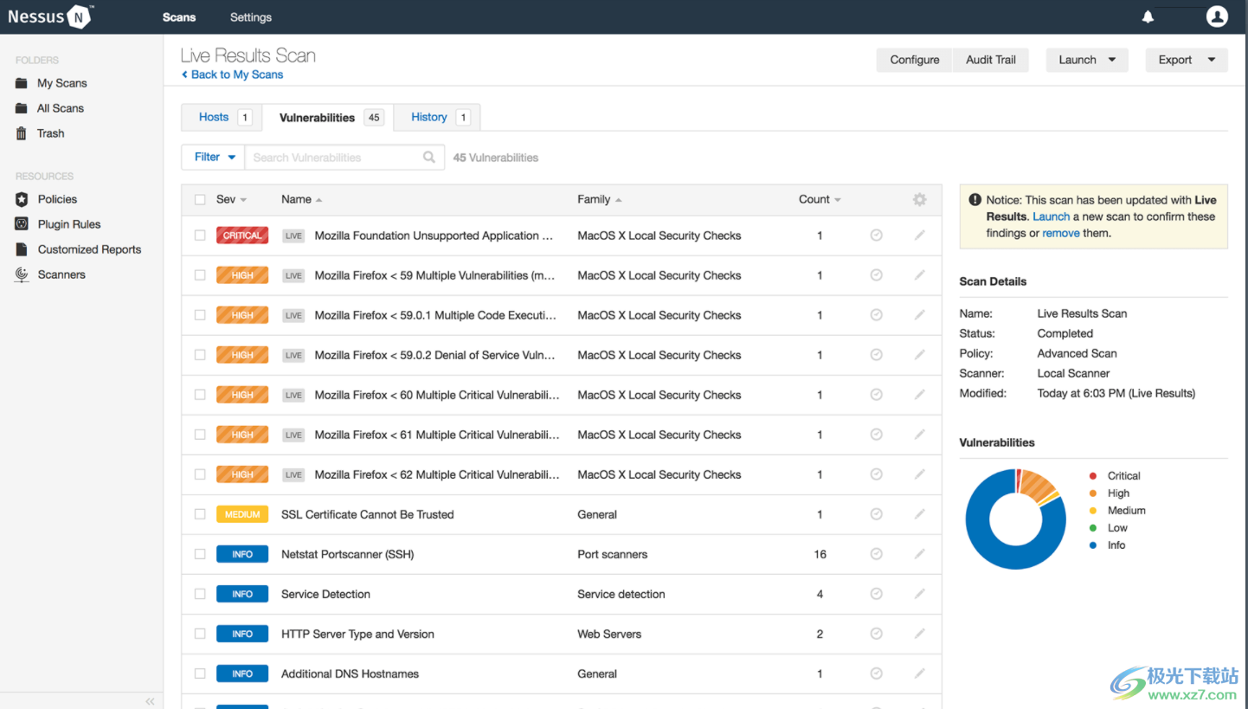Viewport: 1248px width, 709px height.
Task: Click the blue Info segment of donut chart
Action: (x=987, y=545)
